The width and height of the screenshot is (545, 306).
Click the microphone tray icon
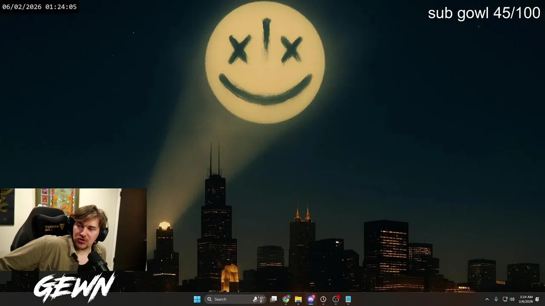click(496, 299)
